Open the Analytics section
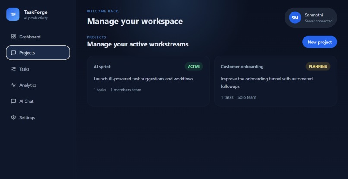The height and width of the screenshot is (179, 348). [38, 85]
